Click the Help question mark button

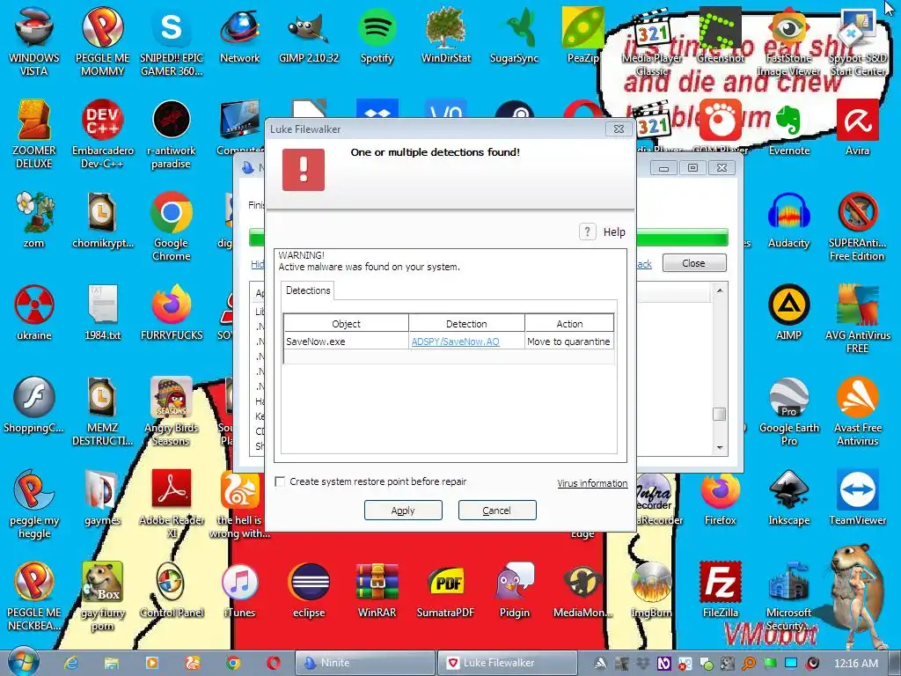[x=587, y=231]
